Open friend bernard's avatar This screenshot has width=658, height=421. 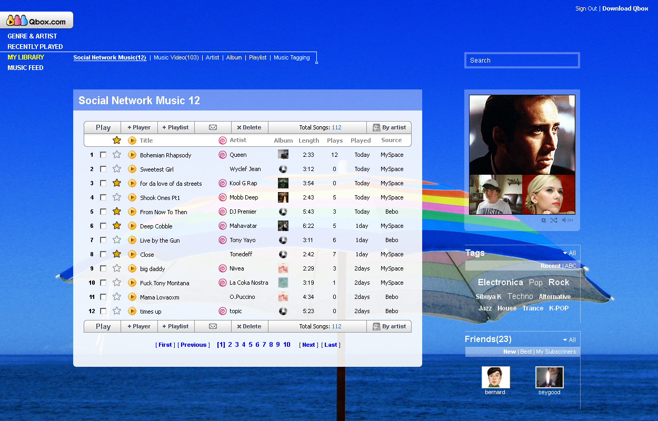click(x=495, y=377)
